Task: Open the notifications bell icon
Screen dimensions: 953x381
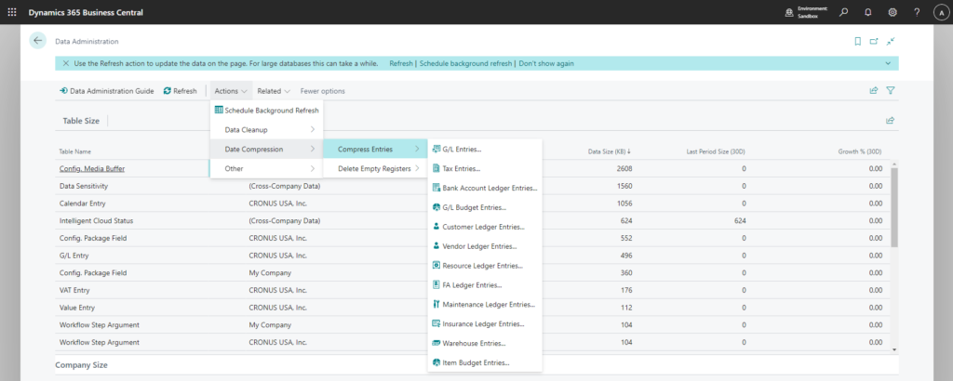Action: 868,12
